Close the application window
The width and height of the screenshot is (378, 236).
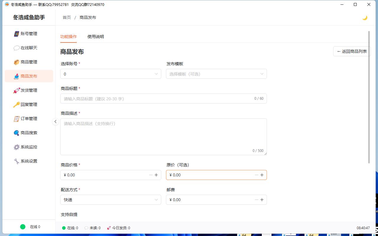(369, 4)
